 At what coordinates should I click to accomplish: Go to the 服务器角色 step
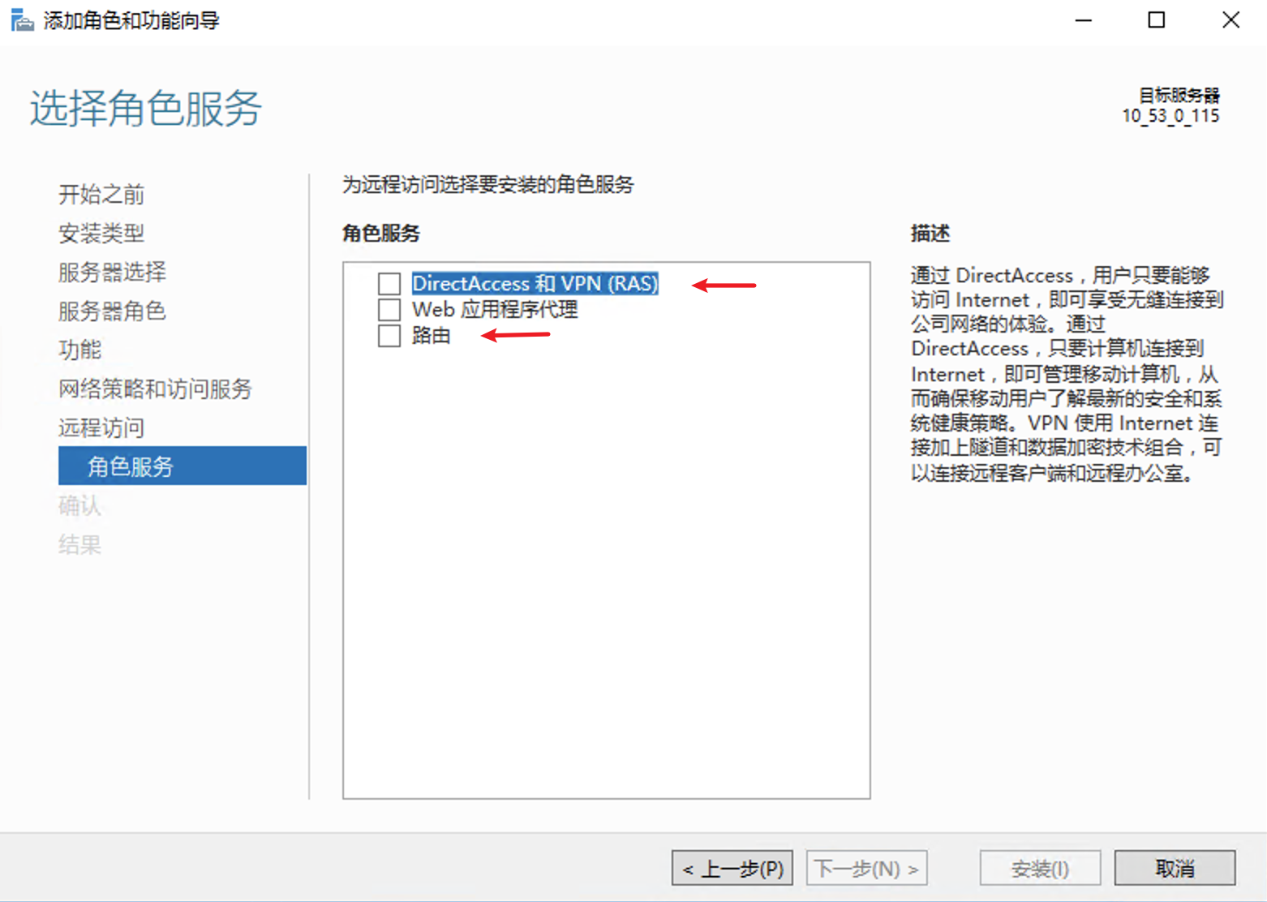[112, 311]
